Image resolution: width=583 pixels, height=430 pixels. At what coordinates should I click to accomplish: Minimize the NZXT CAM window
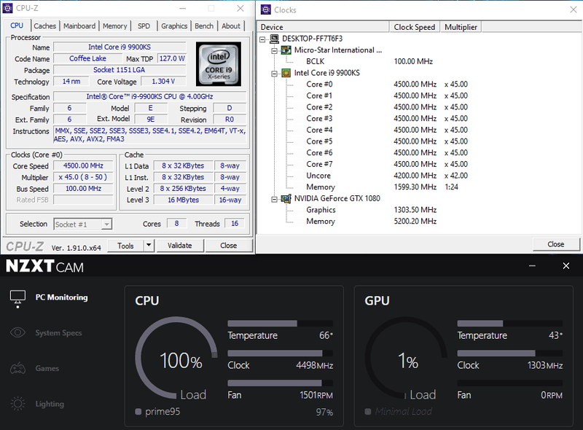(x=532, y=266)
